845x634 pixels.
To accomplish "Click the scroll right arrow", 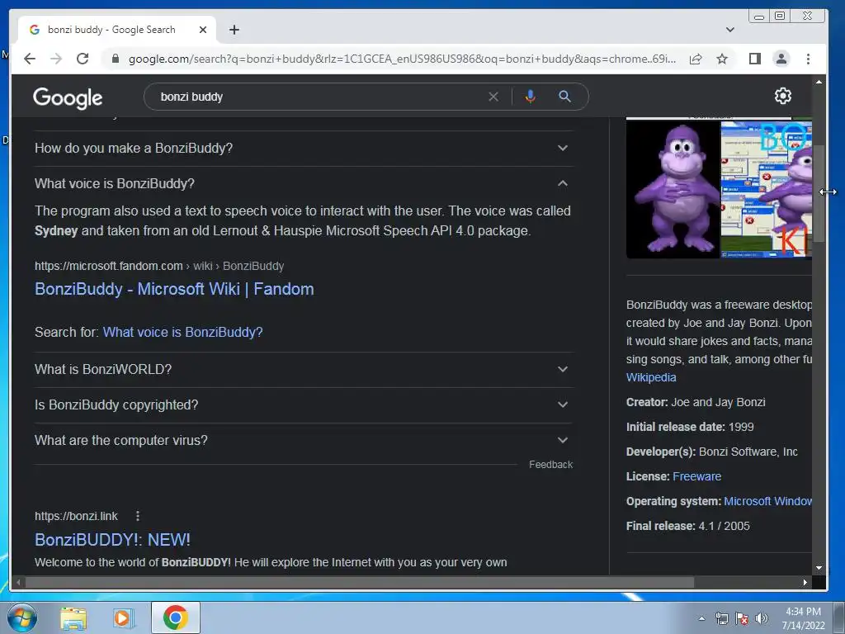I will tap(805, 582).
